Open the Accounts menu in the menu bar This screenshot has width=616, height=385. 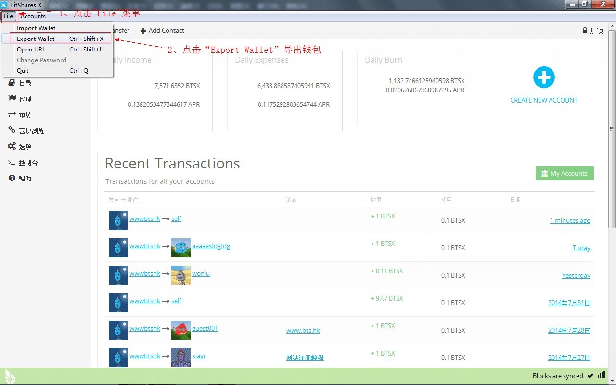[x=33, y=16]
